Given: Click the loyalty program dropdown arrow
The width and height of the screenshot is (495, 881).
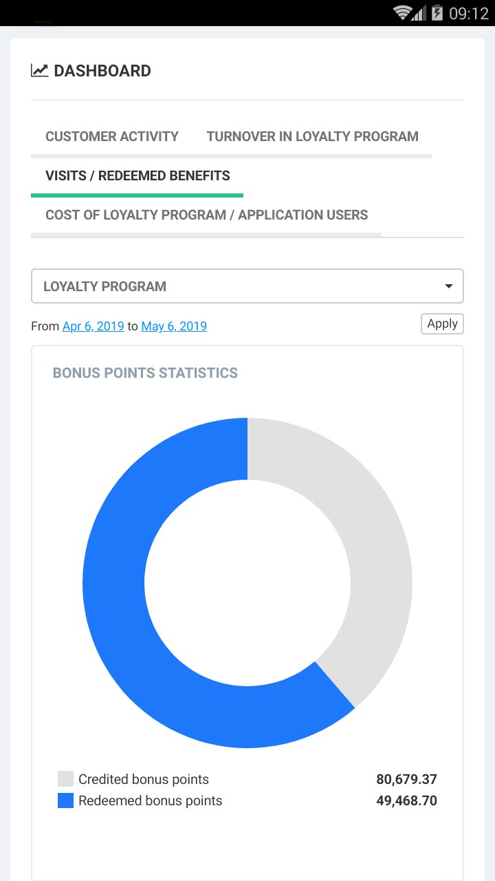Looking at the screenshot, I should tap(448, 286).
